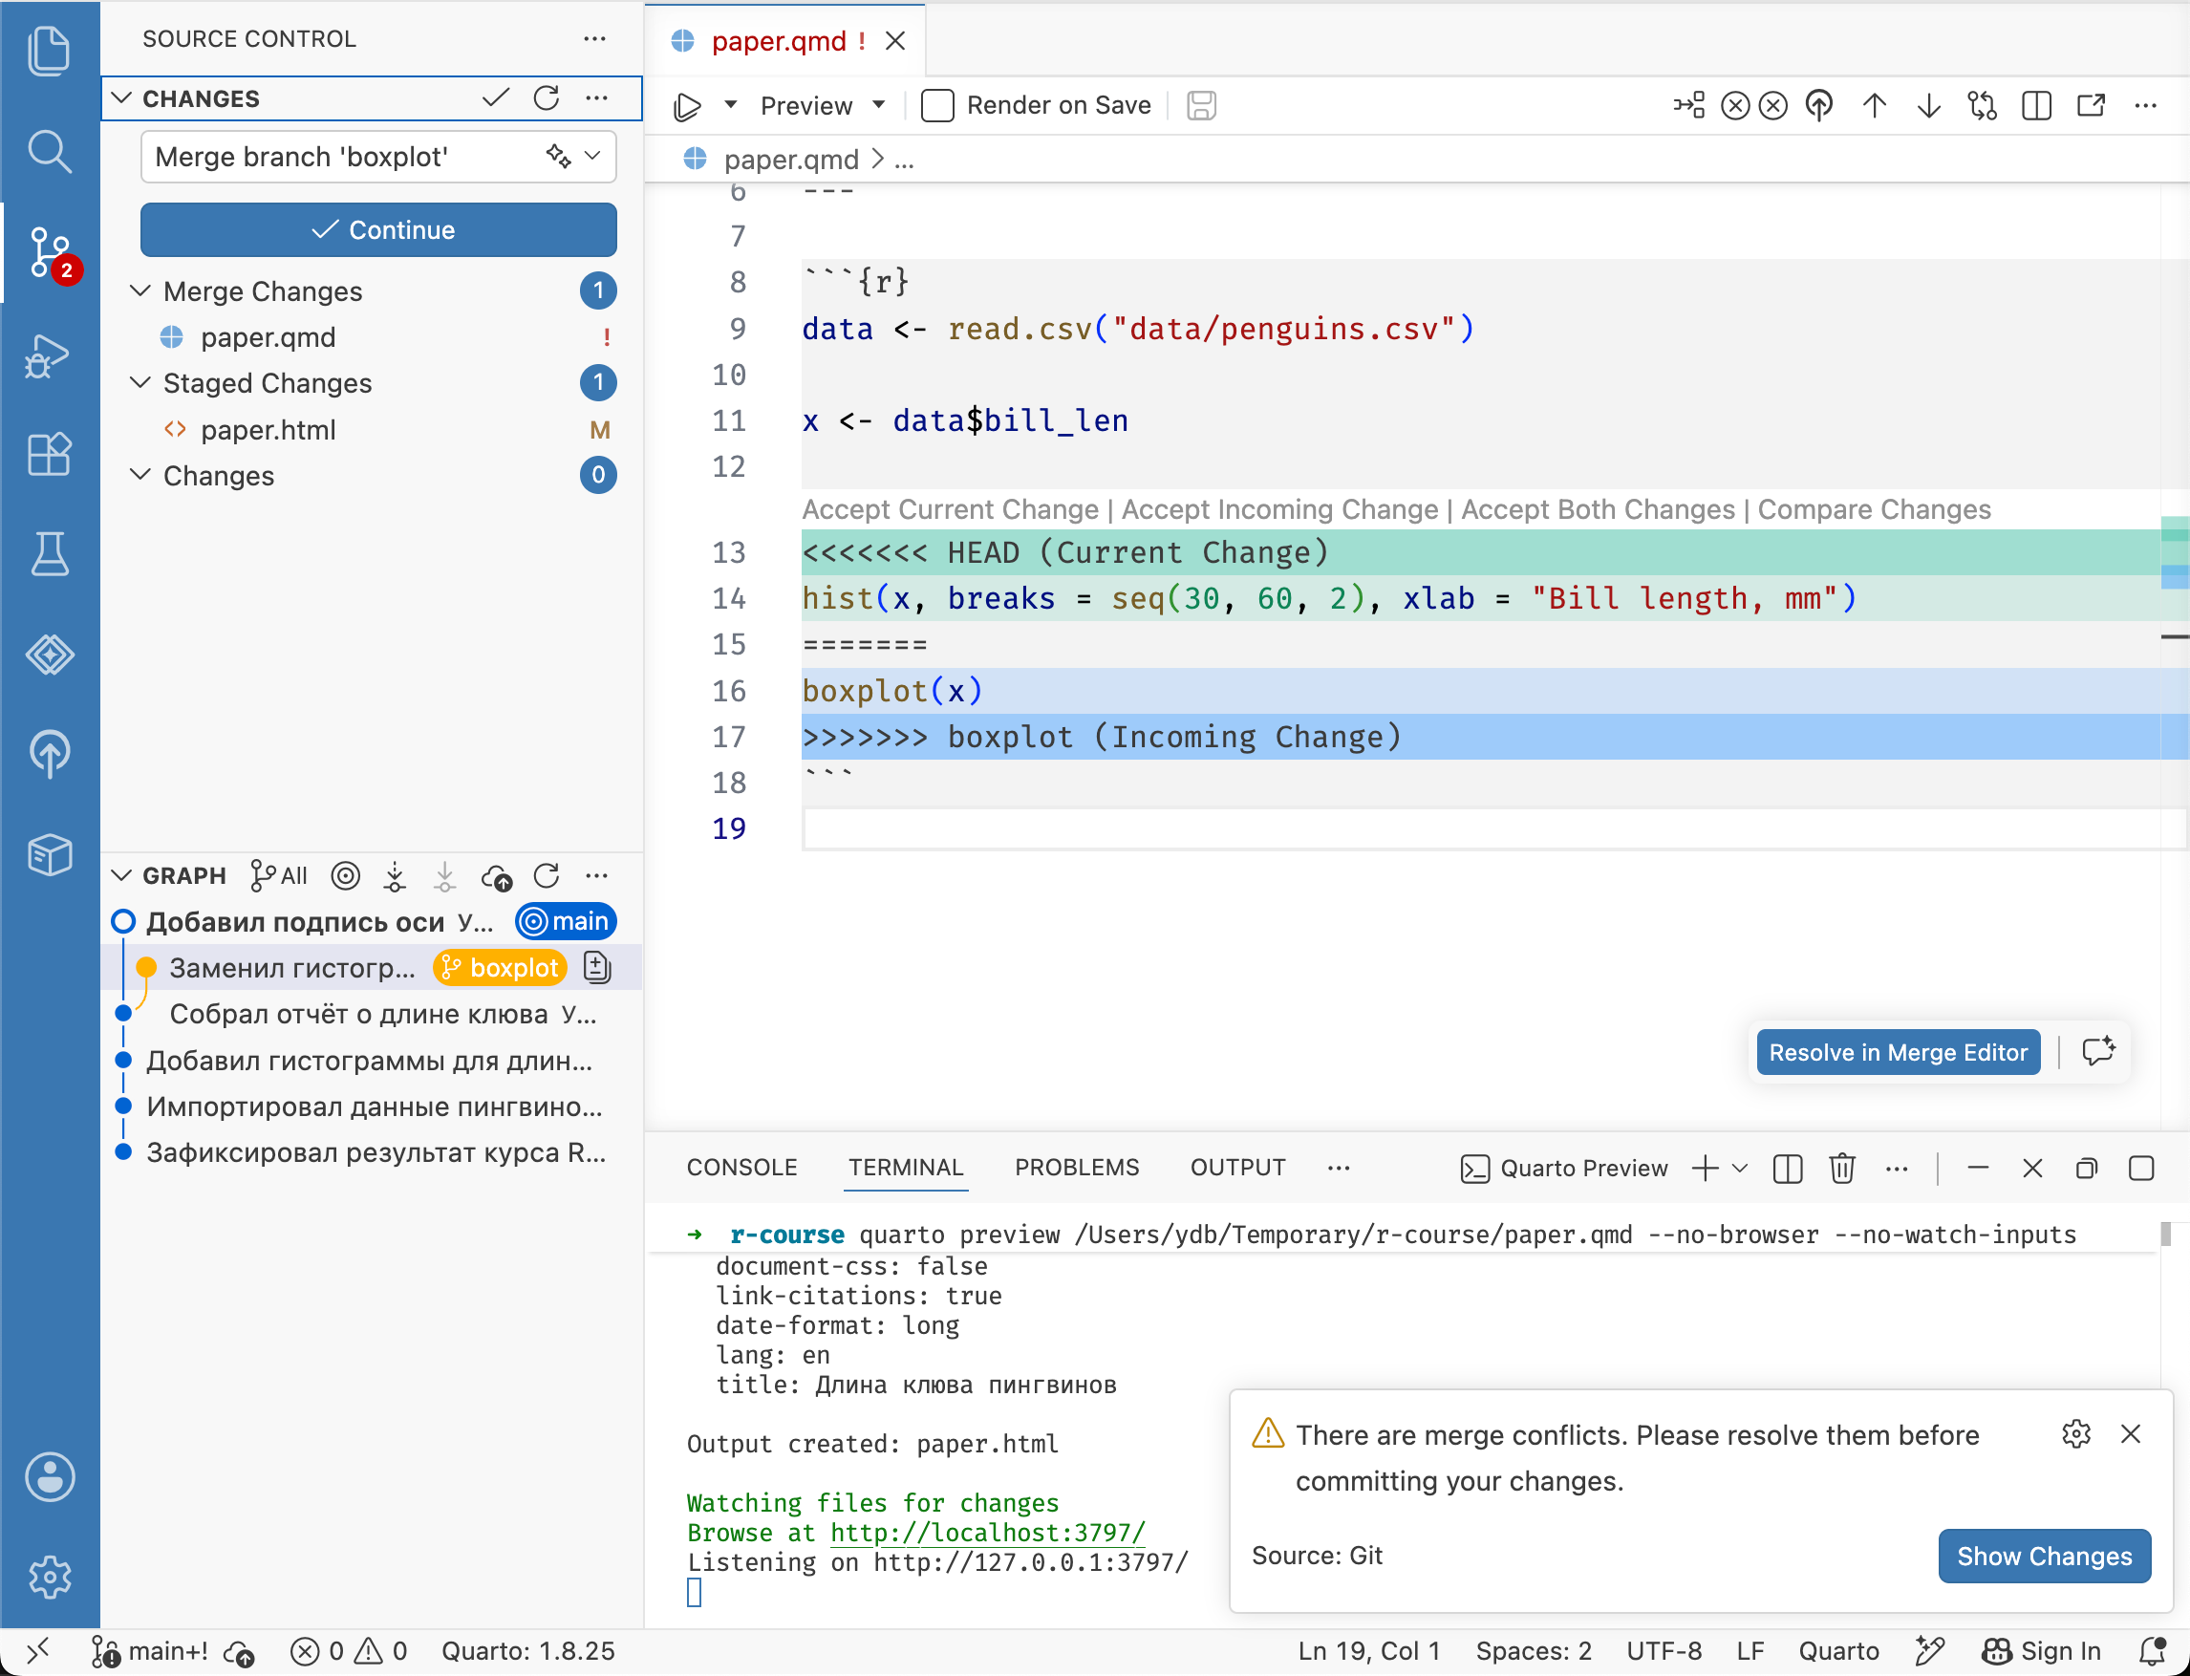The width and height of the screenshot is (2190, 1676).
Task: Open the Explorer view in activity bar
Action: click(49, 51)
